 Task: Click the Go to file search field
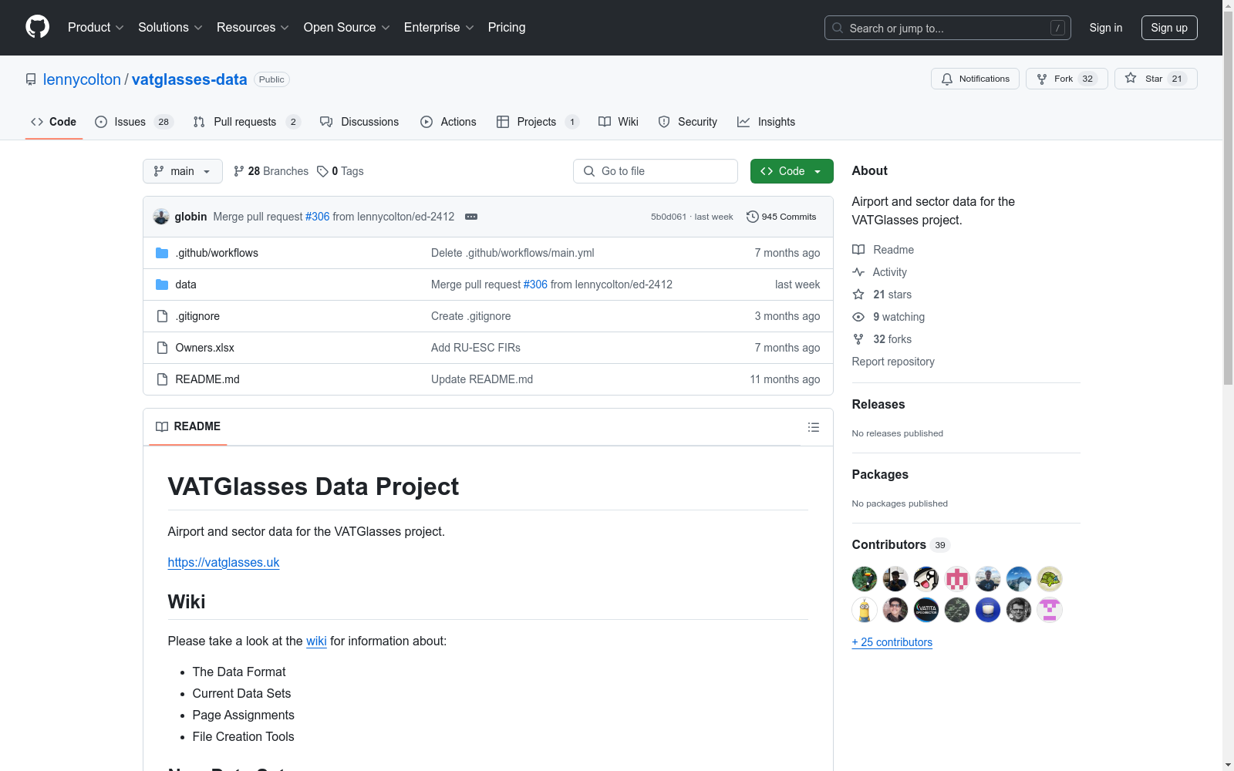(656, 171)
